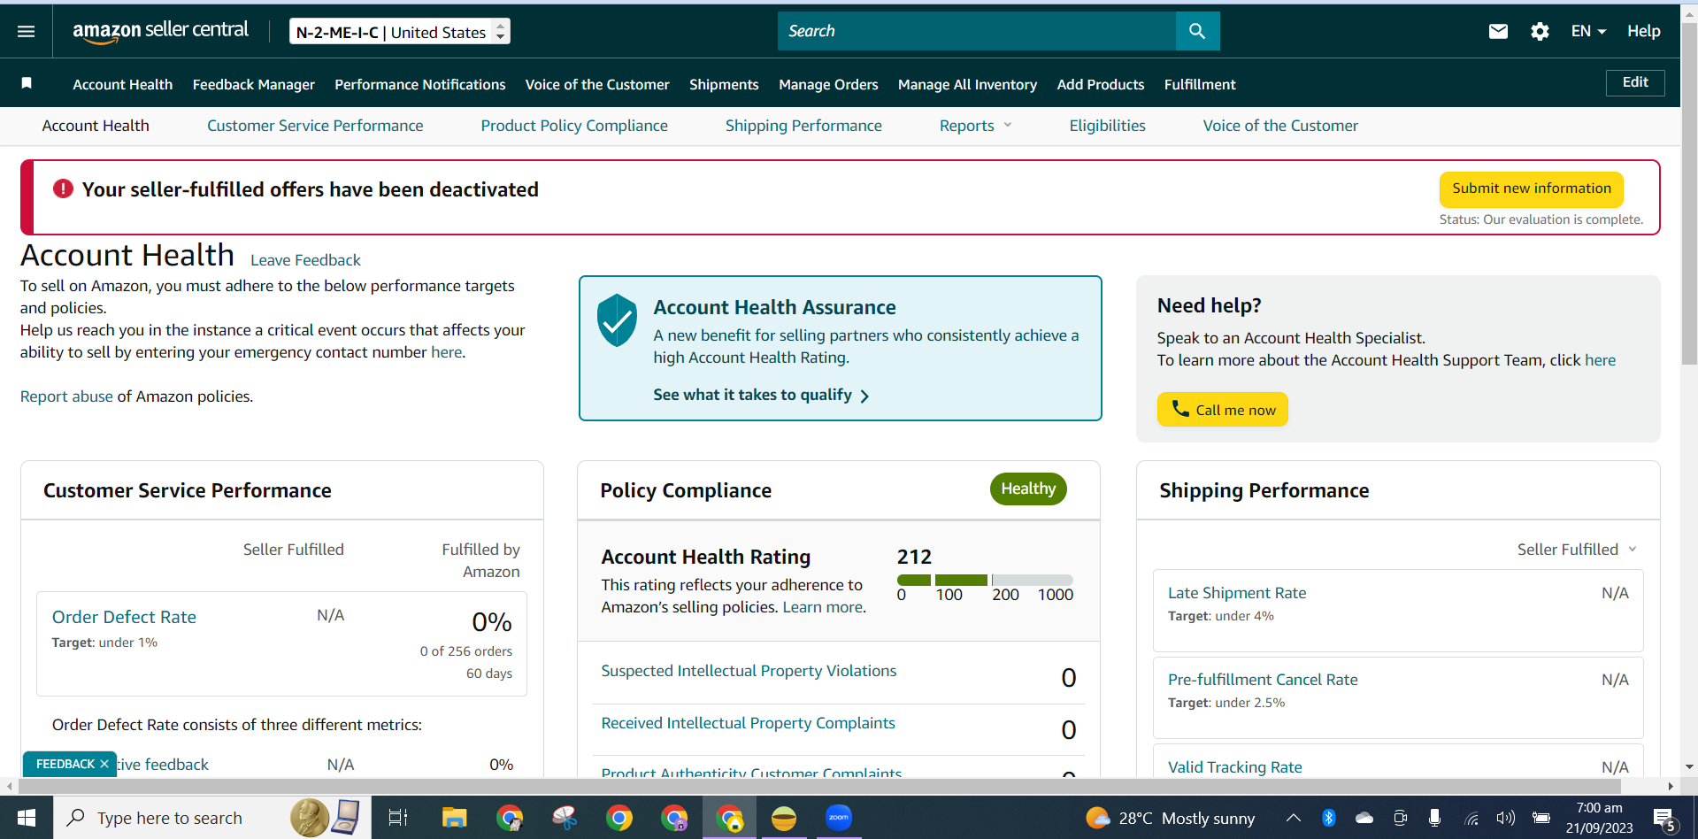1698x839 pixels.
Task: Click Submit new information button
Action: pyautogui.click(x=1532, y=189)
